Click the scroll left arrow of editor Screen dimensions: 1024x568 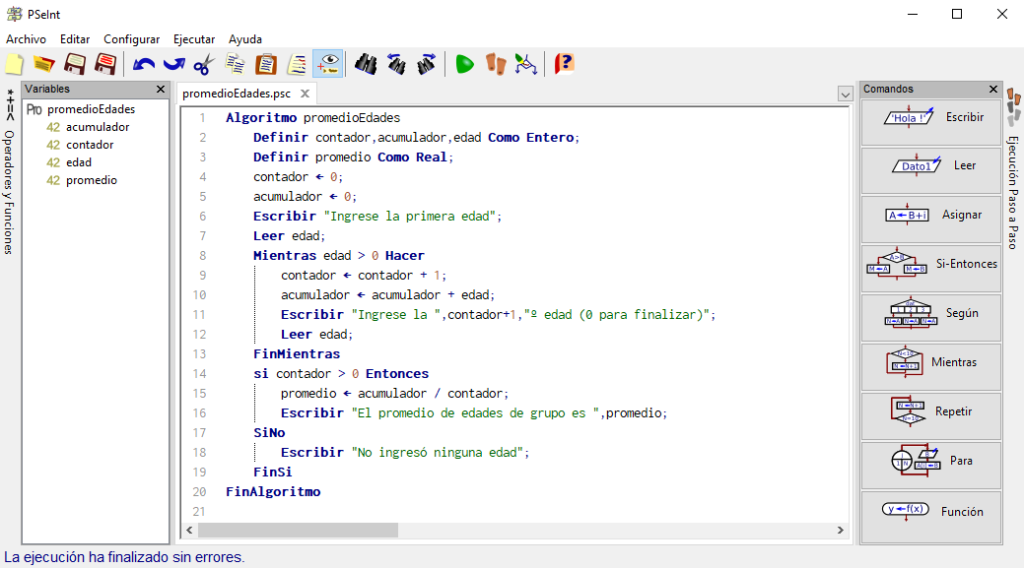[x=189, y=531]
